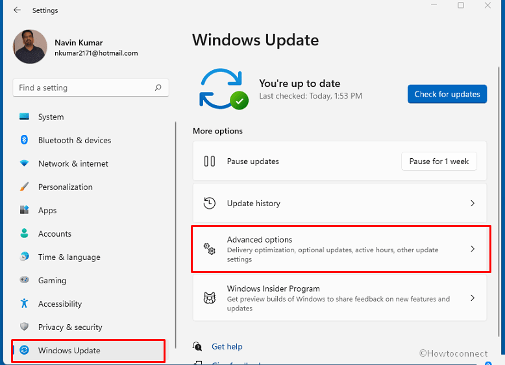The width and height of the screenshot is (505, 365).
Task: Close the Settings window
Action: pyautogui.click(x=487, y=5)
